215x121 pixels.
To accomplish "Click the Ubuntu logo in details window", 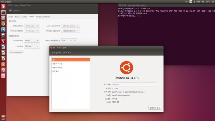I will [126, 68].
